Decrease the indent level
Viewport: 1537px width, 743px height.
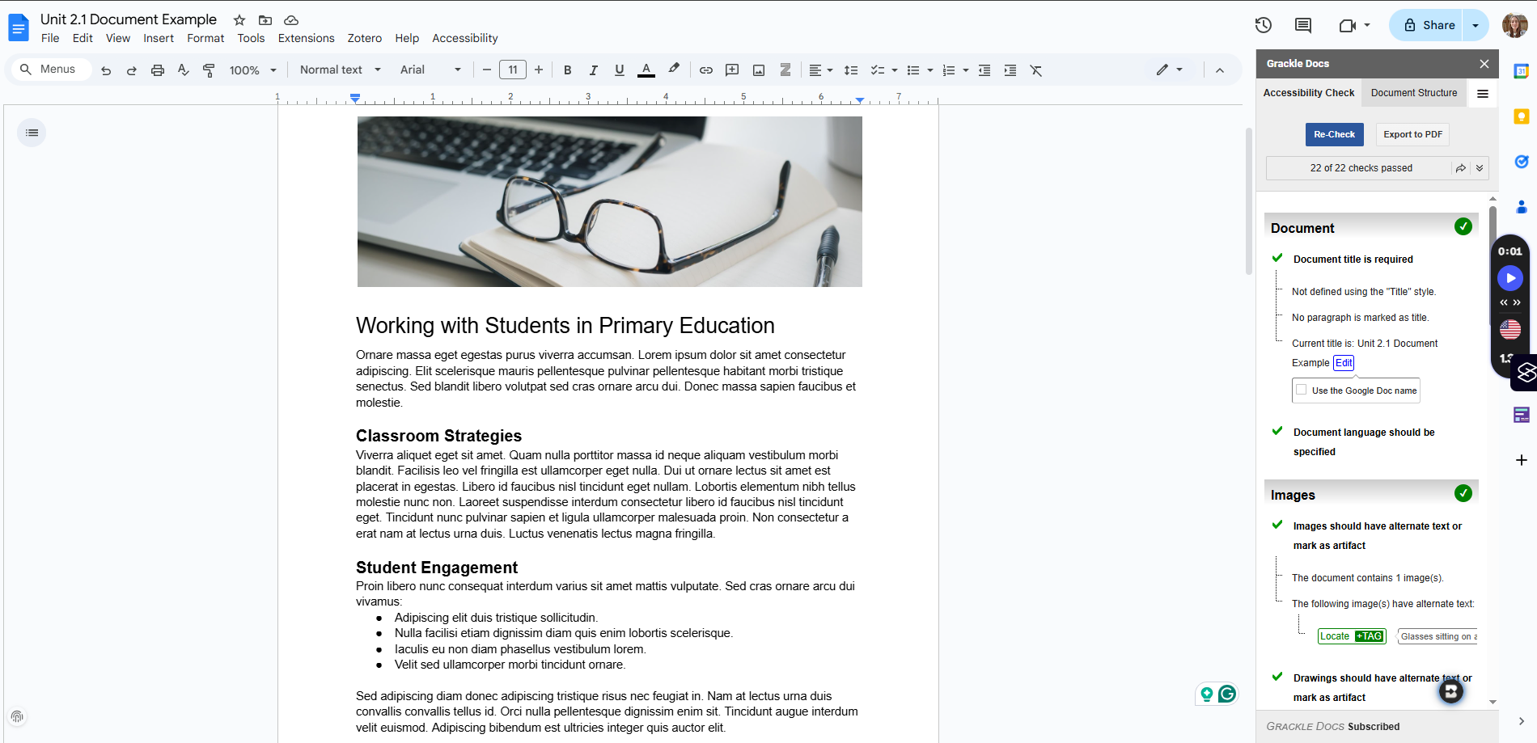coord(984,70)
